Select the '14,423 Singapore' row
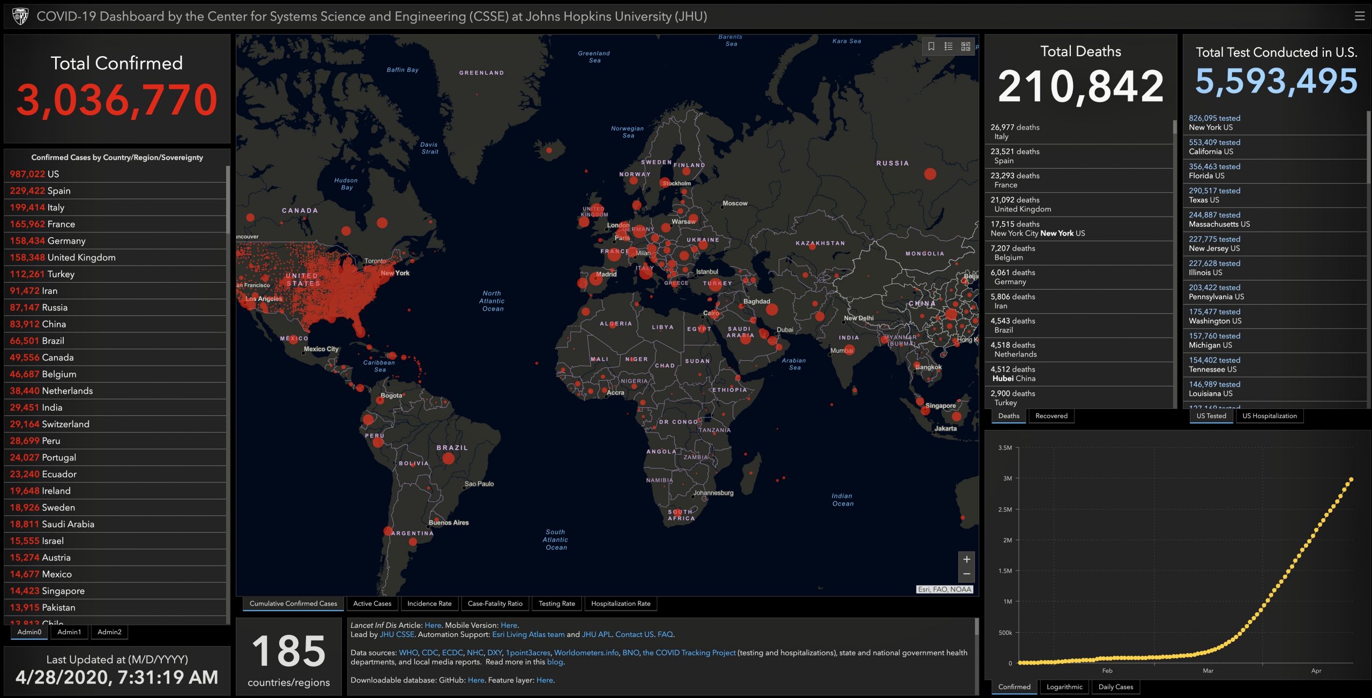The width and height of the screenshot is (1372, 698). (x=115, y=591)
